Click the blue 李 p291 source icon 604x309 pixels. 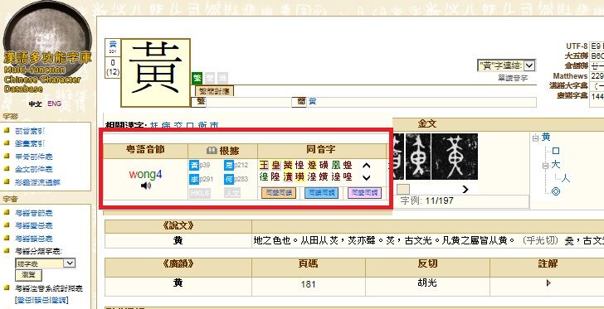(x=194, y=179)
